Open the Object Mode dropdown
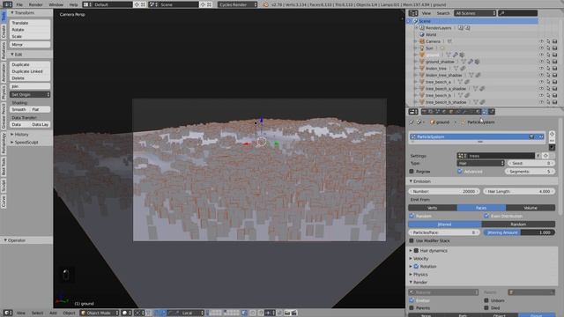Screen dimensions: 564x317 point(100,313)
